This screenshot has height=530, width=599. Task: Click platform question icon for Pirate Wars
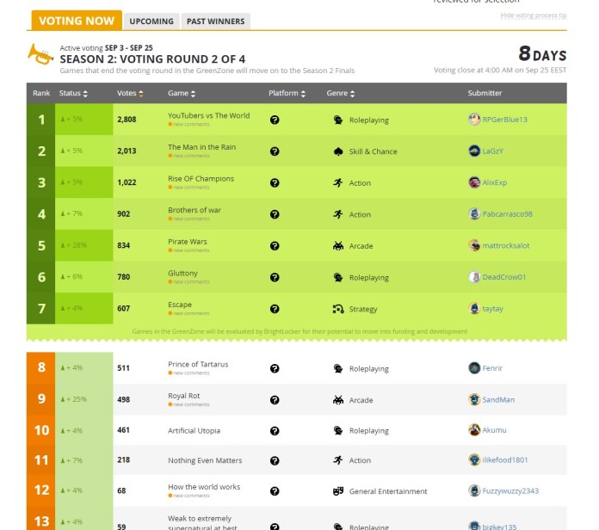[275, 246]
